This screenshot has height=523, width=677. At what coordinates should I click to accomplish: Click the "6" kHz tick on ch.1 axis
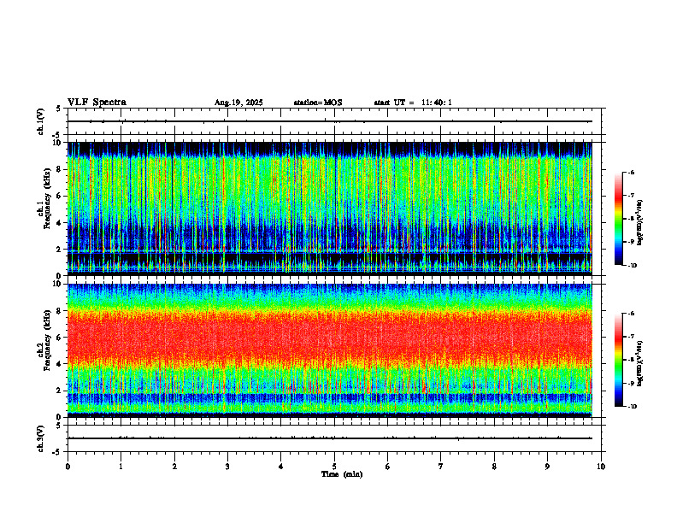pyautogui.click(x=60, y=196)
